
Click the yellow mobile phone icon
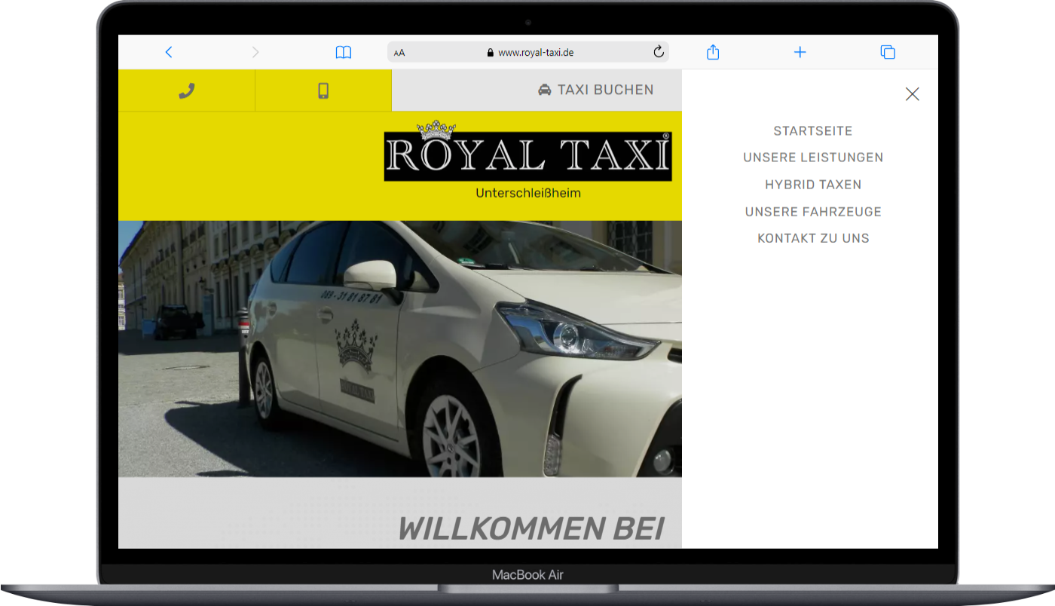[323, 90]
